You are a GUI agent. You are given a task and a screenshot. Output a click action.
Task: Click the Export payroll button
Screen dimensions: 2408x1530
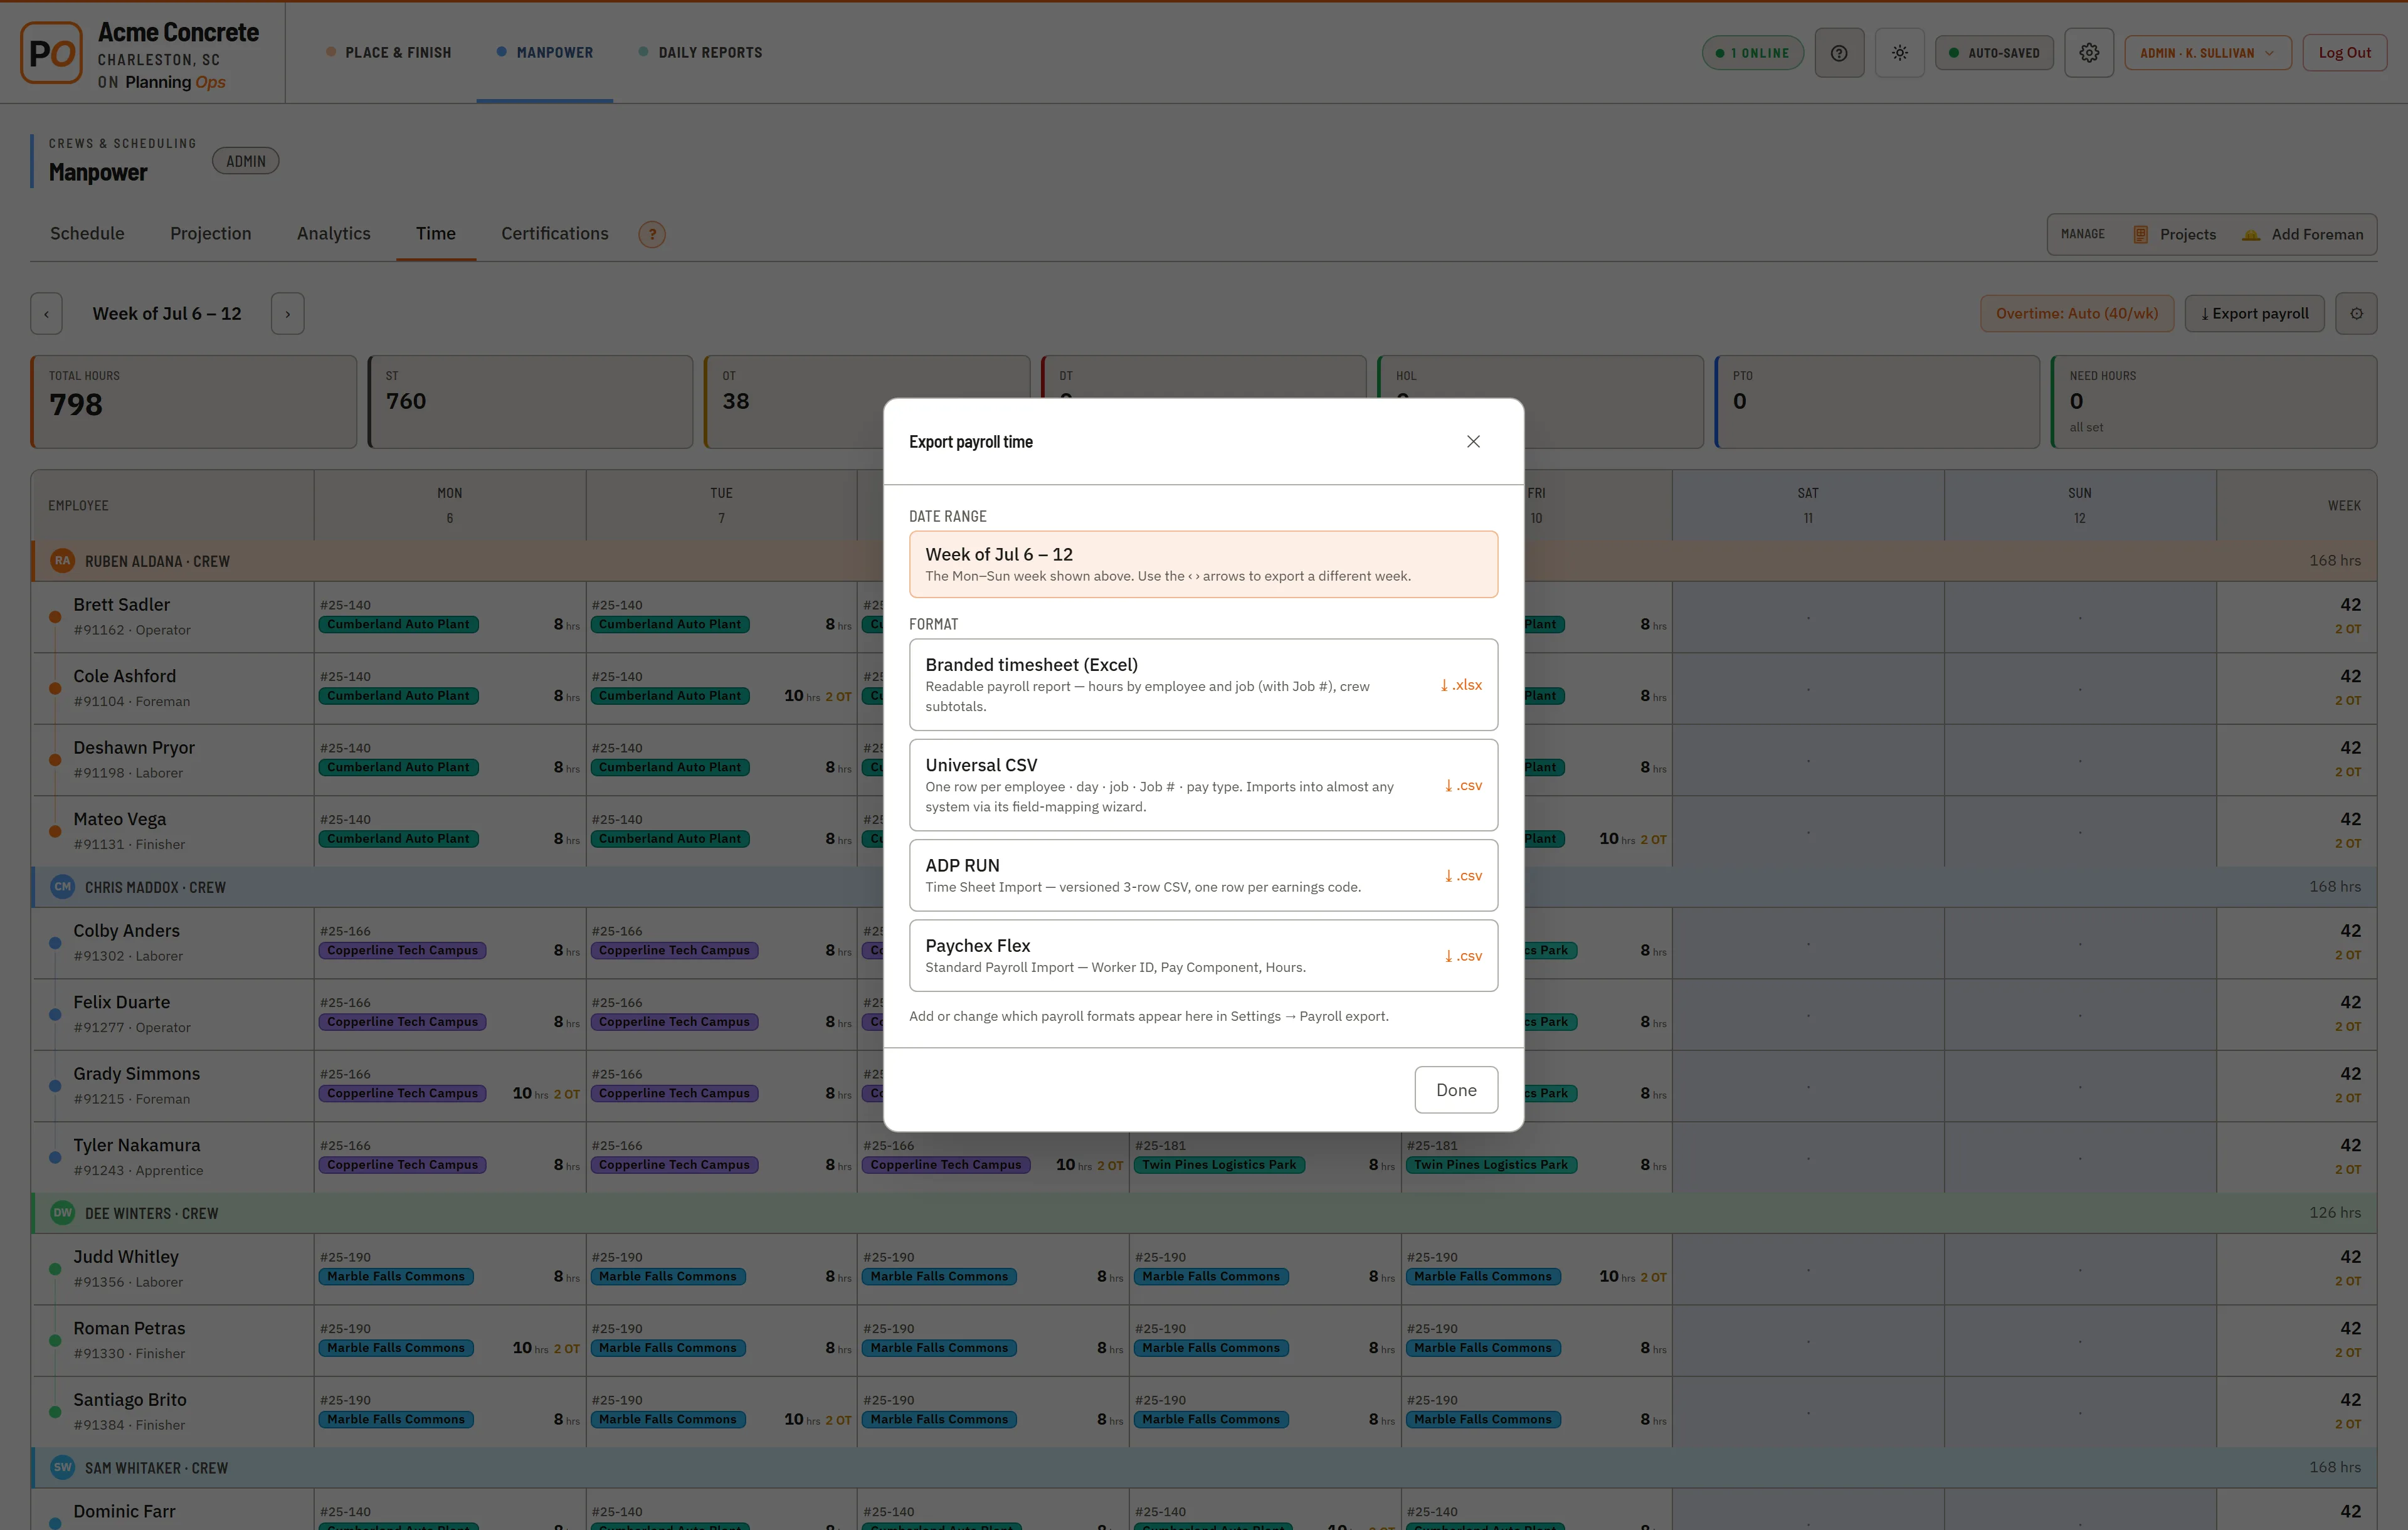pos(2254,313)
